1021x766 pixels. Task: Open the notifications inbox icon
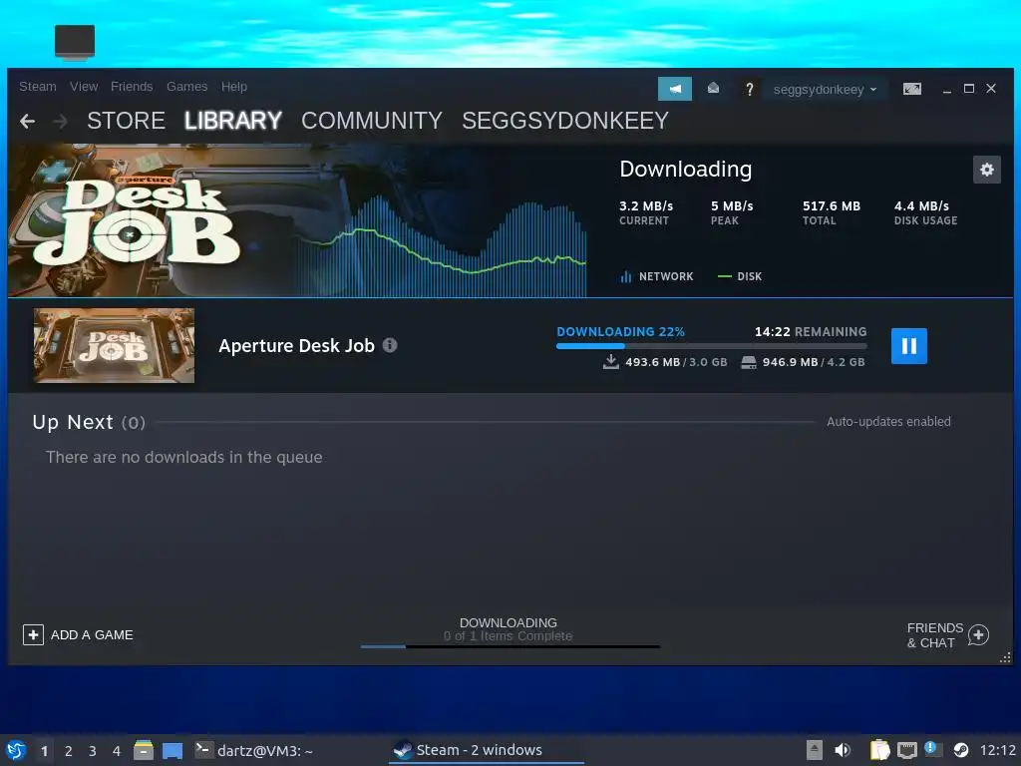[x=713, y=88]
